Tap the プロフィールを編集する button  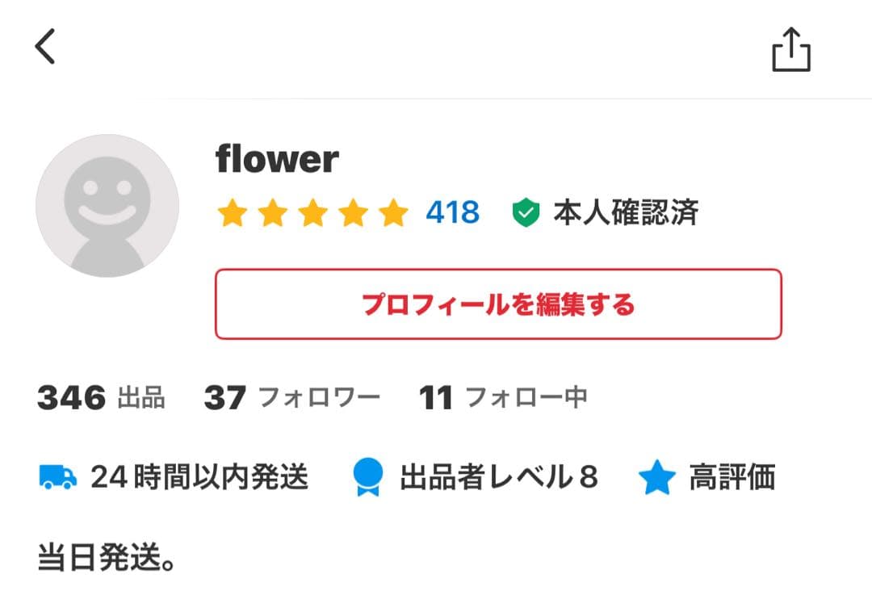pyautogui.click(x=498, y=305)
